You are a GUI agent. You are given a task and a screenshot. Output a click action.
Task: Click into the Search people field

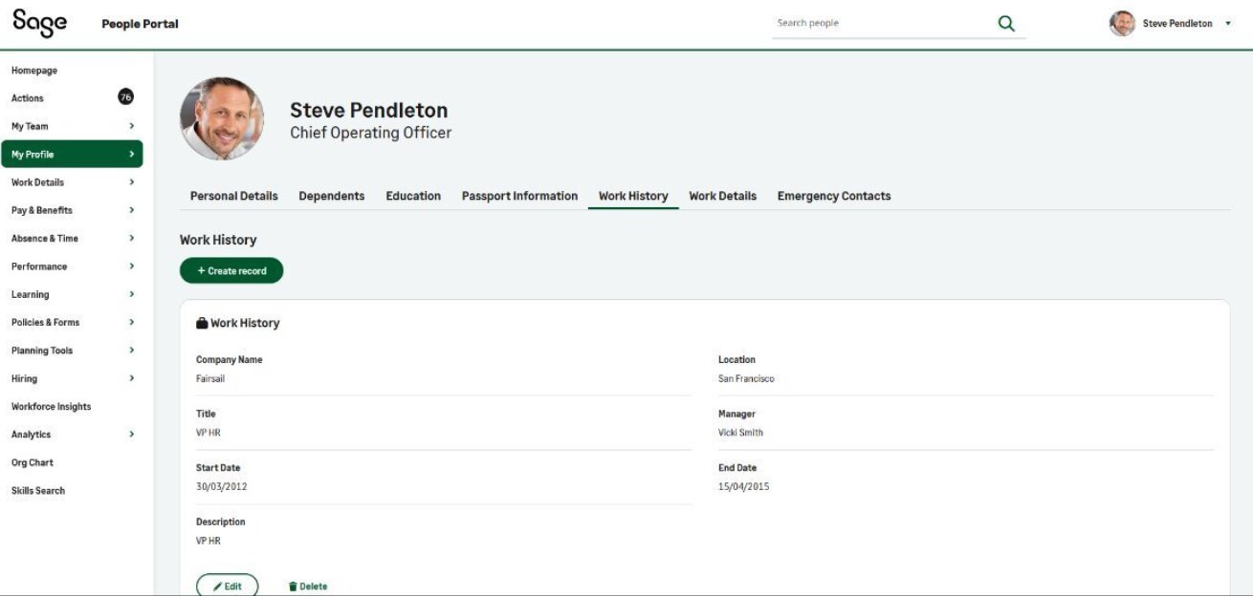coord(880,23)
